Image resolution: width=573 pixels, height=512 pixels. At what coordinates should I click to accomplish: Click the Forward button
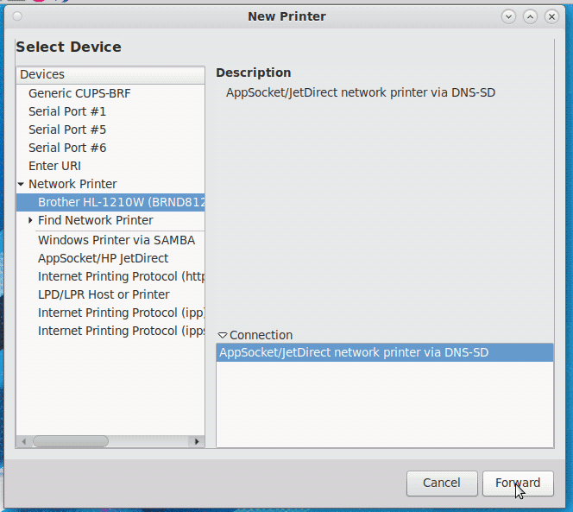(x=518, y=484)
